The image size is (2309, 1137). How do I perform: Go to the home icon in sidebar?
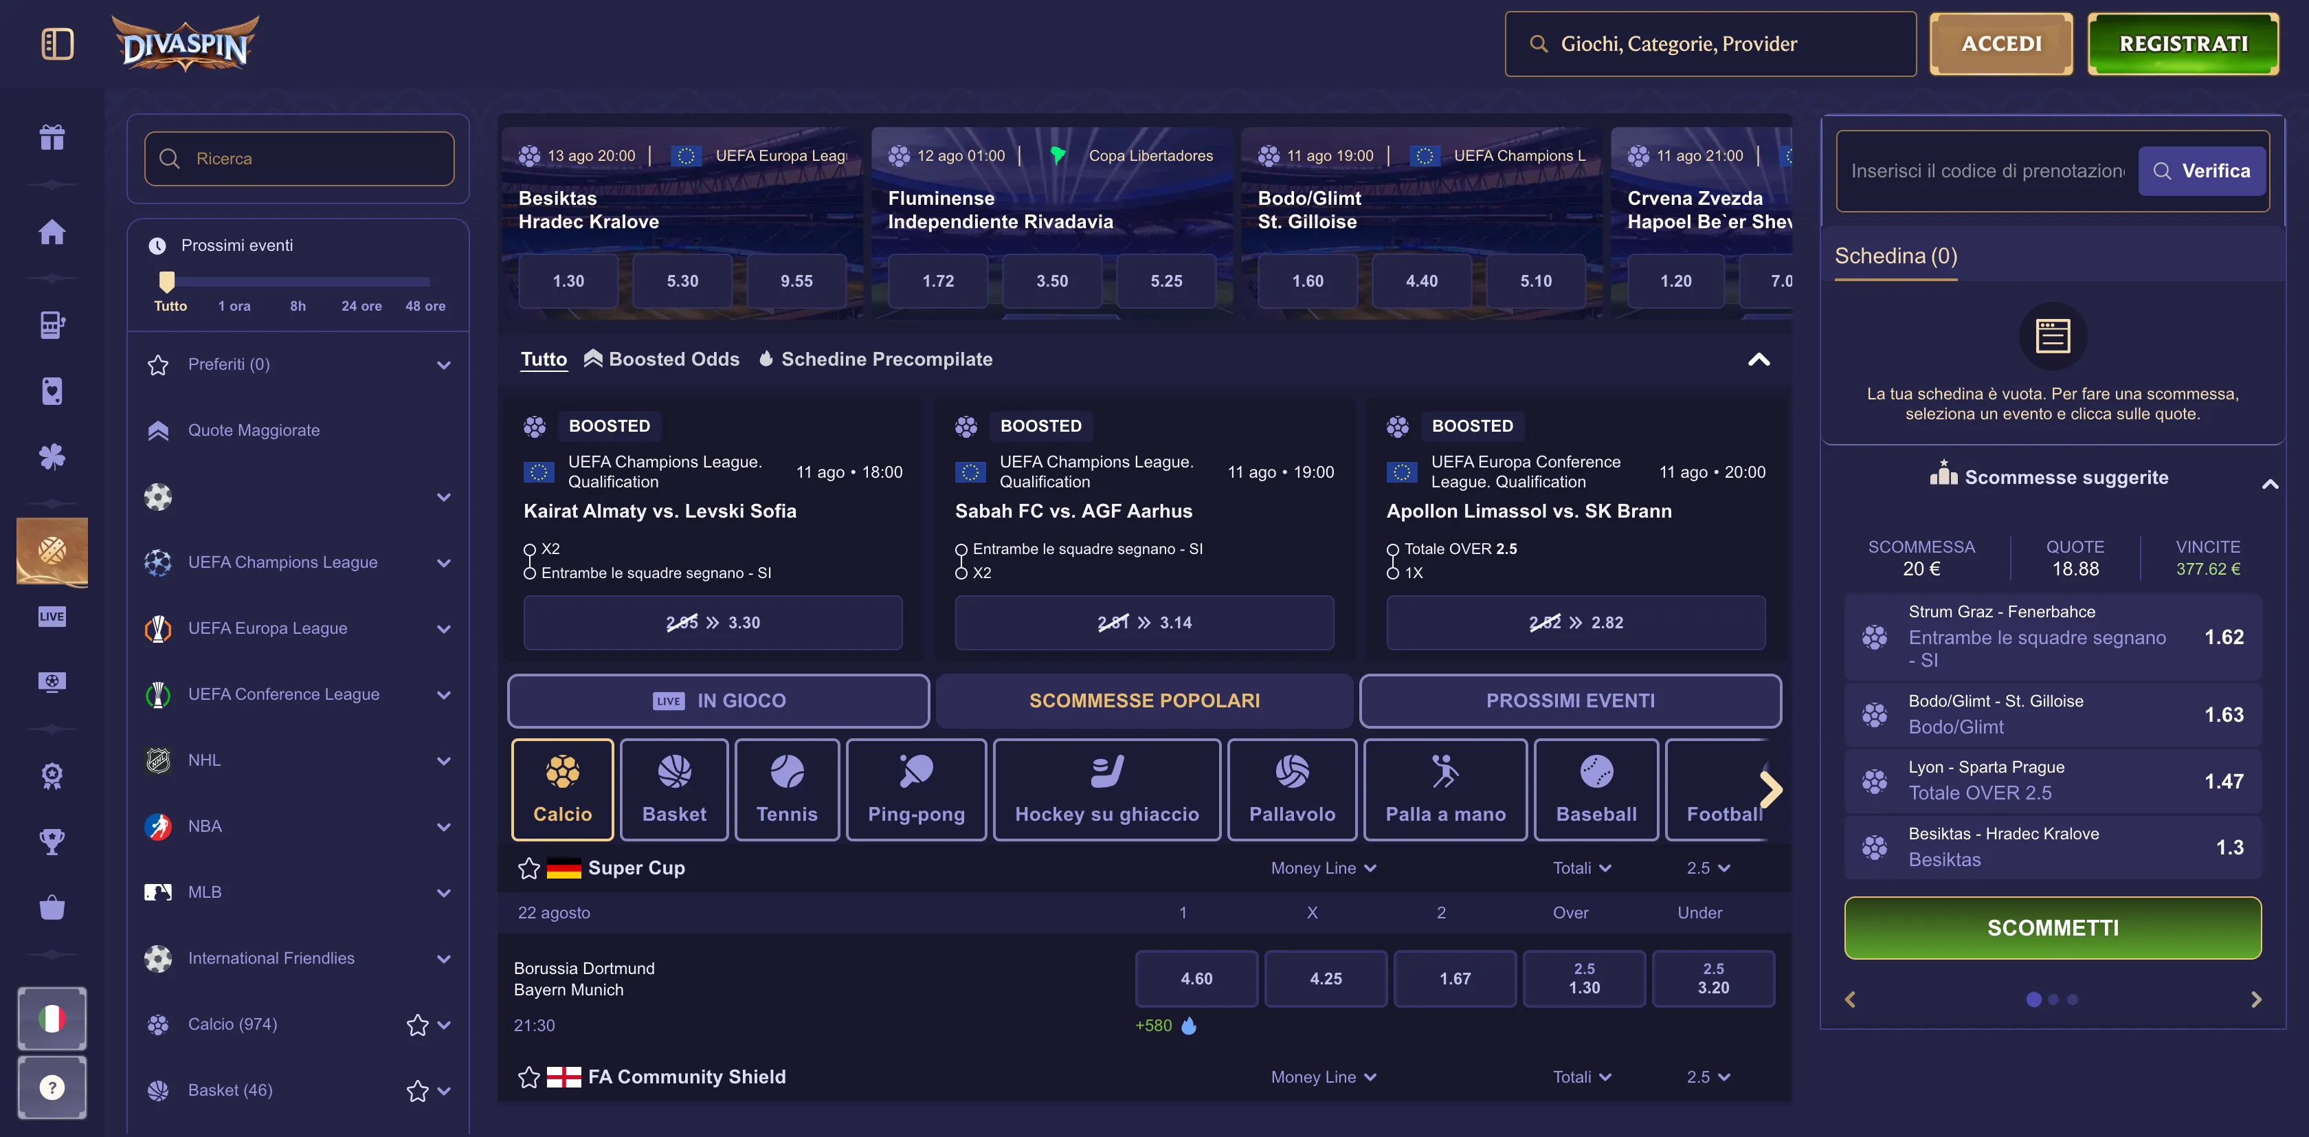(52, 232)
